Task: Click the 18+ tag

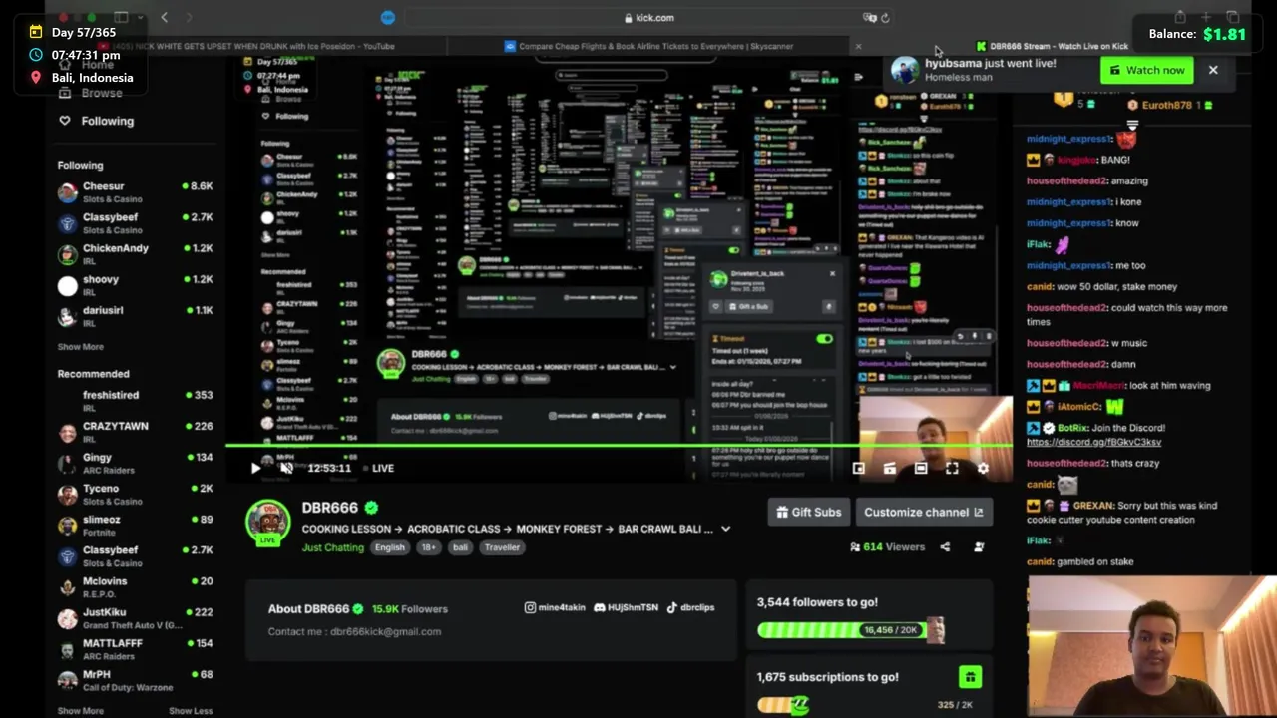Action: tap(428, 547)
